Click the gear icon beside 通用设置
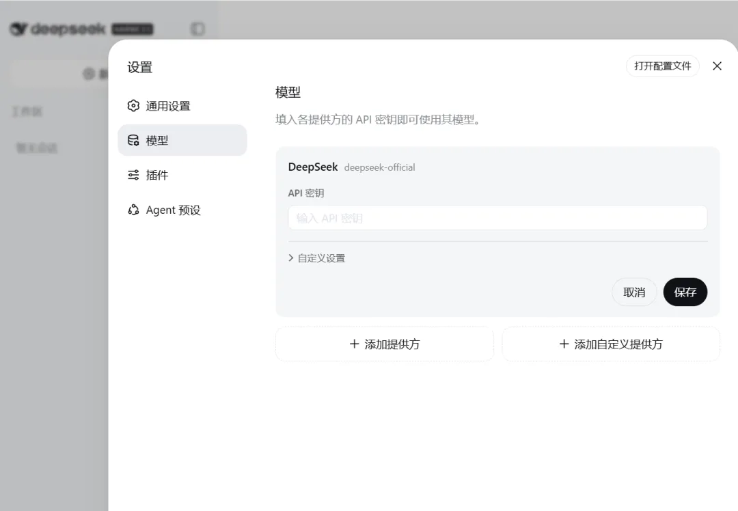Viewport: 738px width, 511px height. [x=134, y=106]
